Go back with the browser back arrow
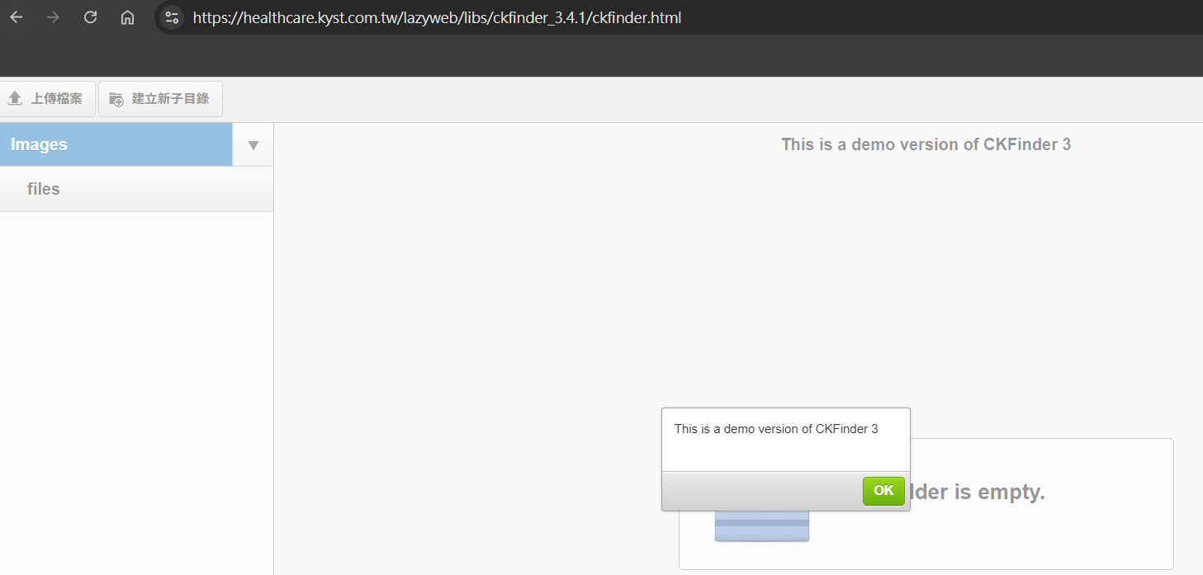Viewport: 1203px width, 575px height. click(x=17, y=17)
